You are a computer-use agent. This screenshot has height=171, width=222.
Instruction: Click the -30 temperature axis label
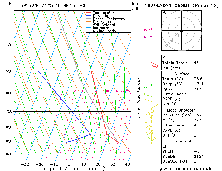(25, 164)
